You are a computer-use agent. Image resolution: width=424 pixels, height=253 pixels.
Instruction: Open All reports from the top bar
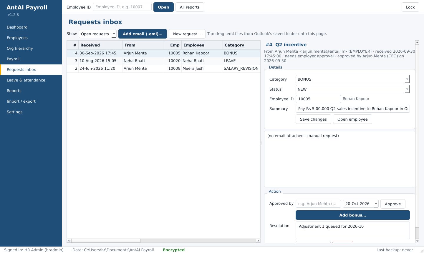190,7
